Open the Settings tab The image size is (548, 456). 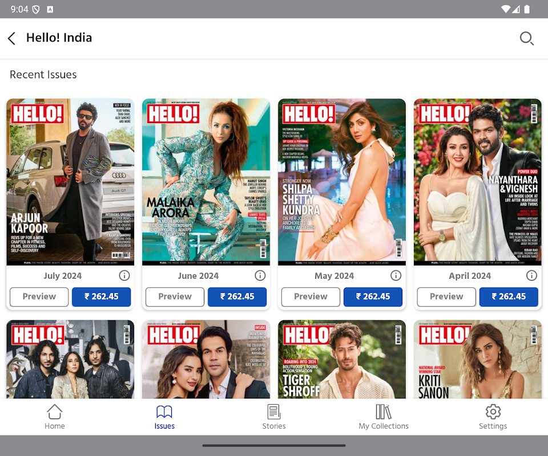(493, 417)
